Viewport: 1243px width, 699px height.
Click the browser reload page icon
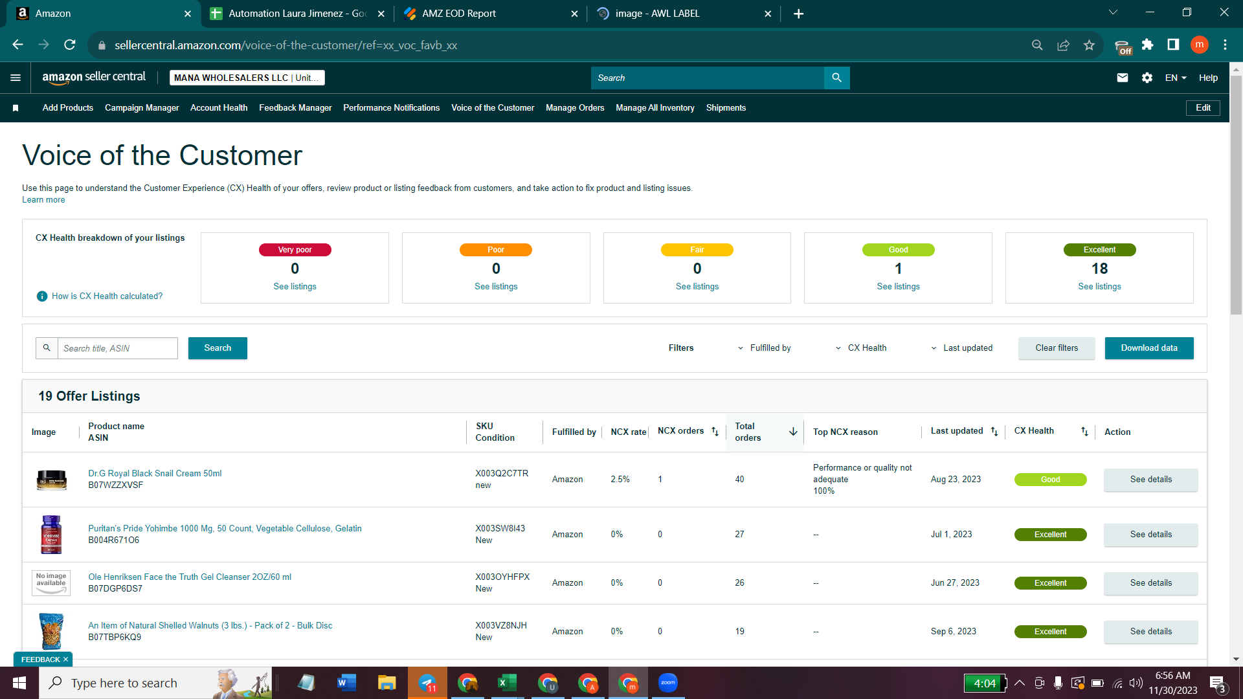(70, 45)
